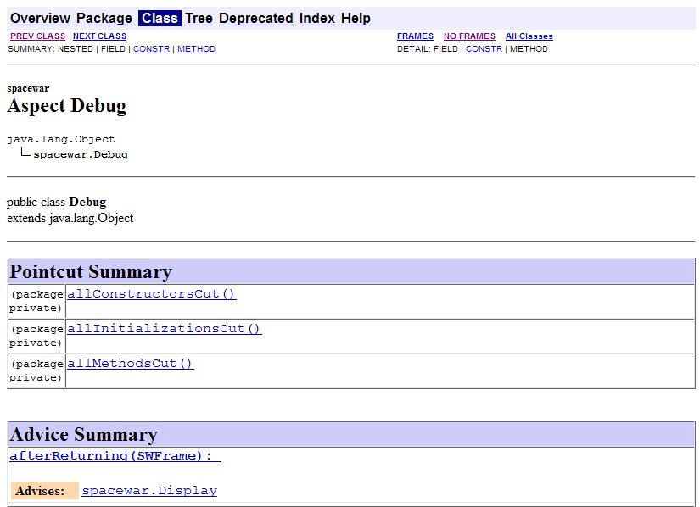This screenshot has width=700, height=507.
Task: Jump to CONSTR in the SUMMARY row
Action: (x=151, y=49)
